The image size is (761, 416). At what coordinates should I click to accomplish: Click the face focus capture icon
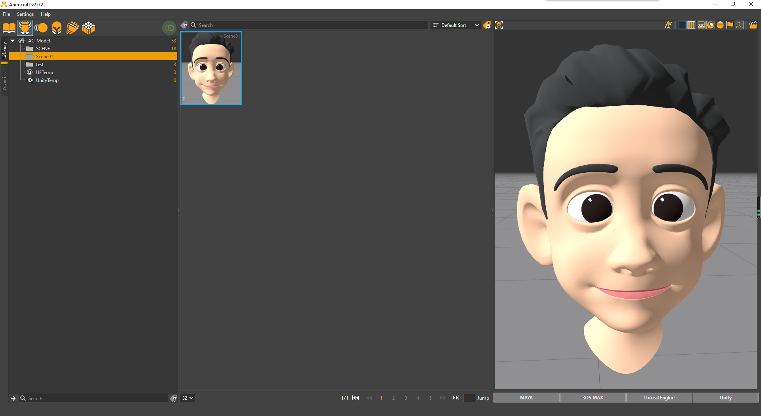coord(499,25)
